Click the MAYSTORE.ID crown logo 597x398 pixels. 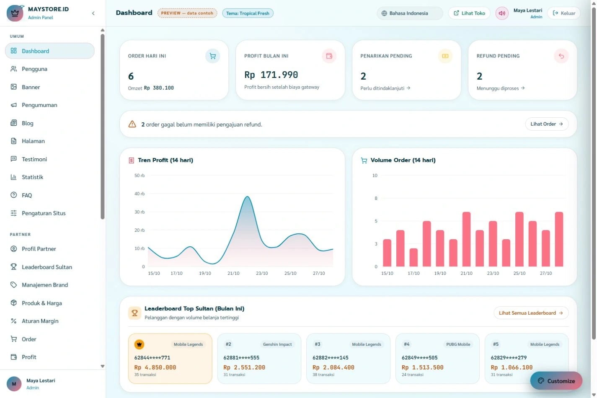(x=15, y=13)
